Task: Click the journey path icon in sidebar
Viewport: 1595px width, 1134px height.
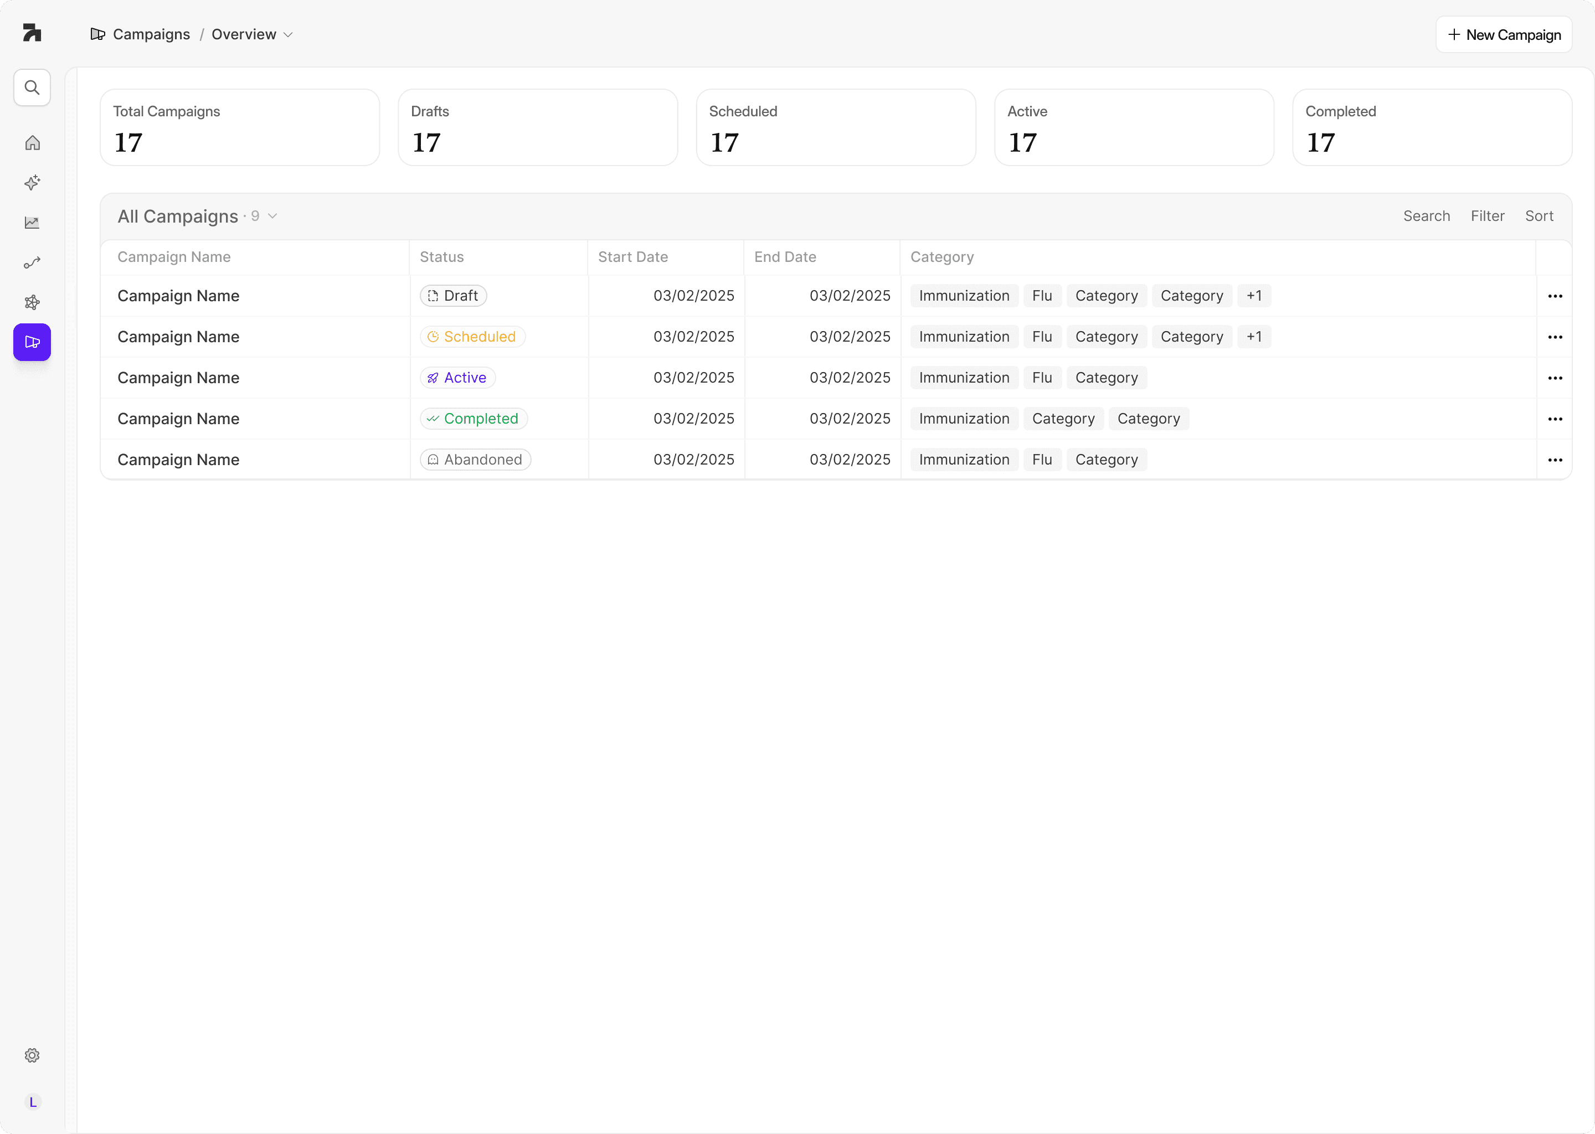Action: 32,262
